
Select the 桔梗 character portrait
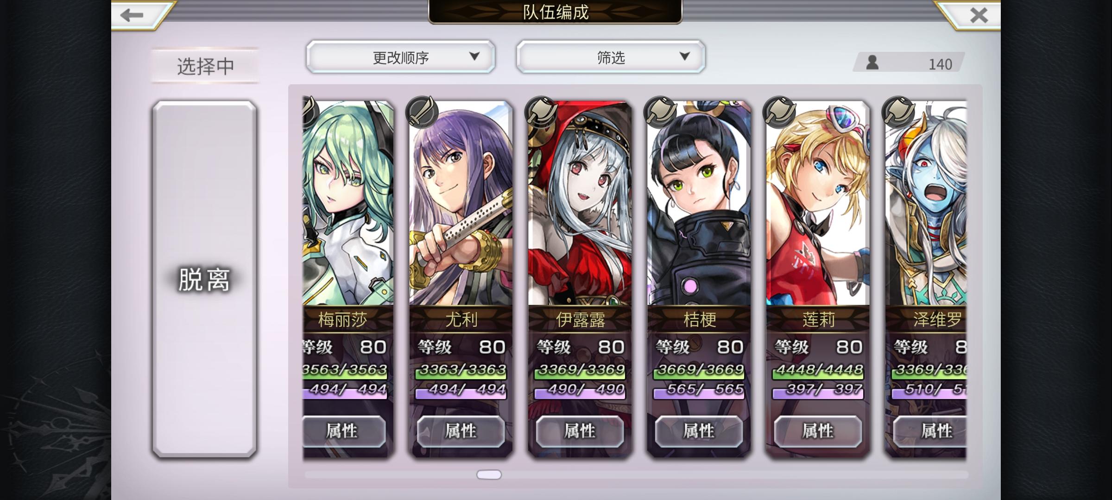pos(699,203)
